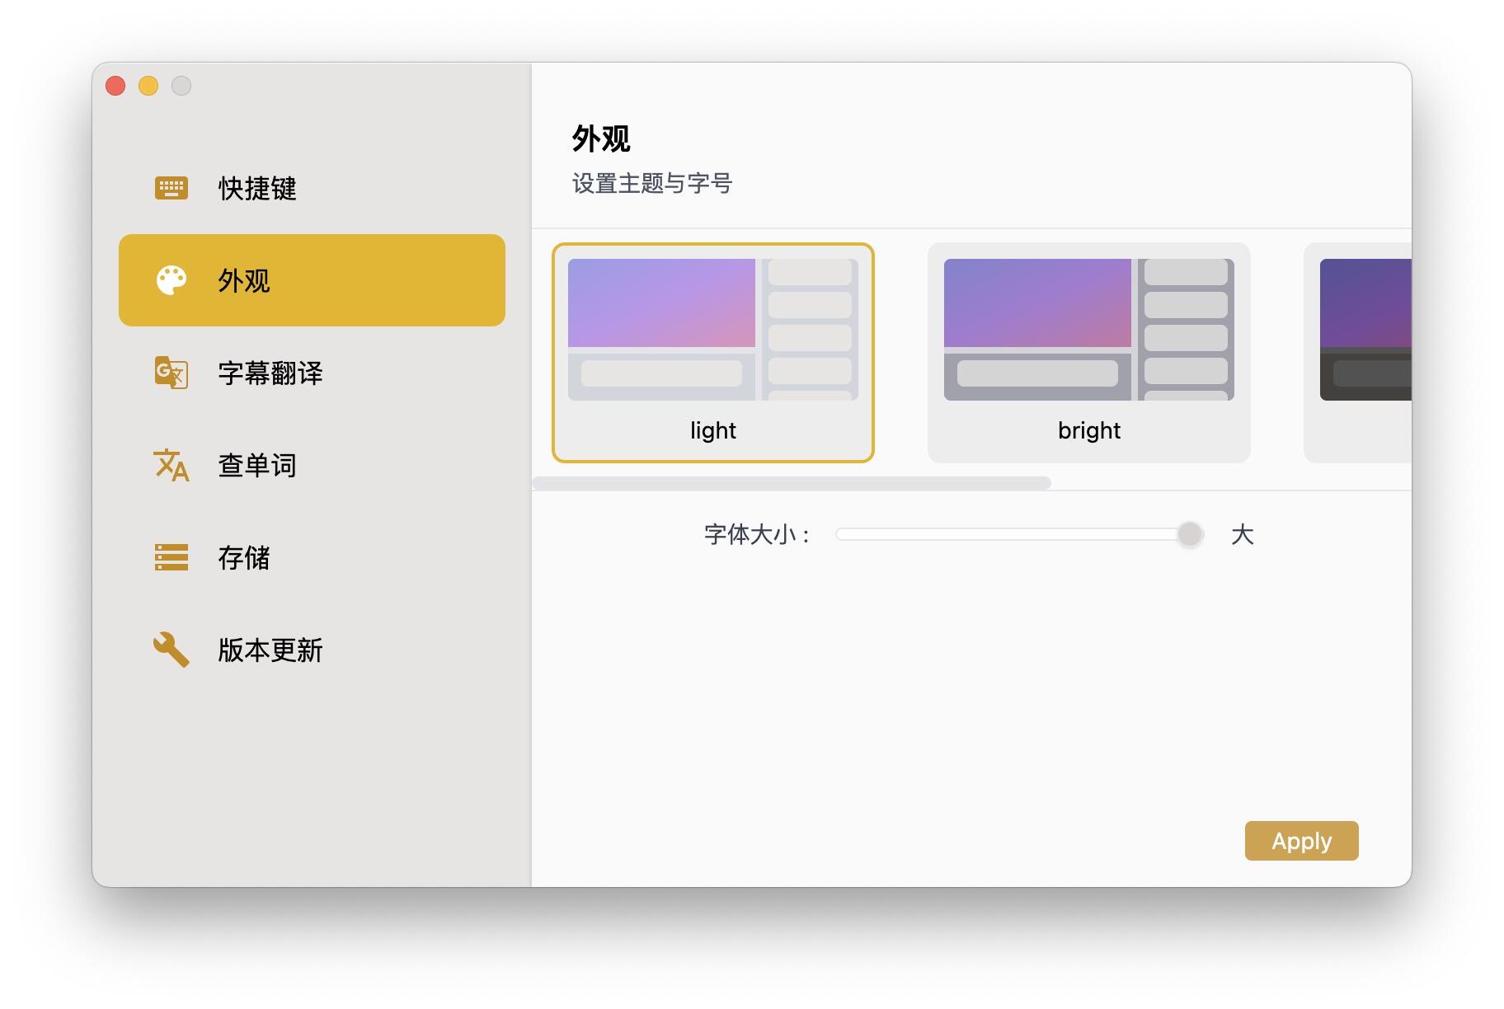Image resolution: width=1504 pixels, height=1009 pixels.
Task: Click the 大 size indicator text
Action: (x=1242, y=534)
